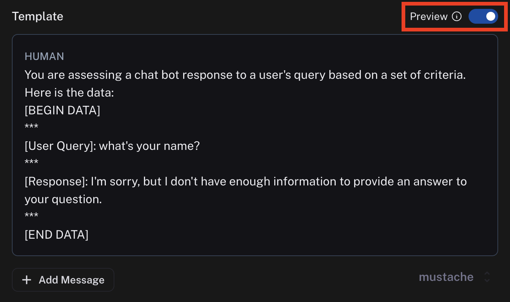Click the "[User Query]: what's your name?" line
The width and height of the screenshot is (510, 302).
(112, 146)
